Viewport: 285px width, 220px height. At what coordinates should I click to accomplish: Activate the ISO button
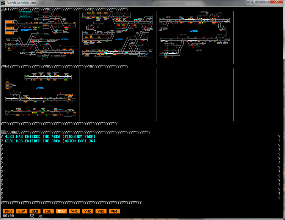(x=48, y=211)
